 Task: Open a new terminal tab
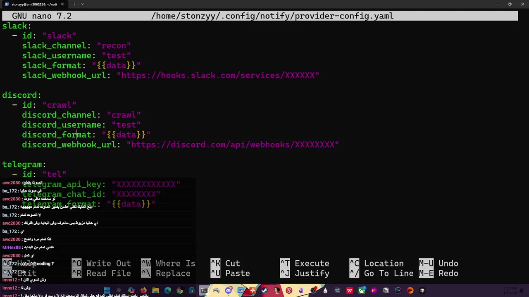74,4
